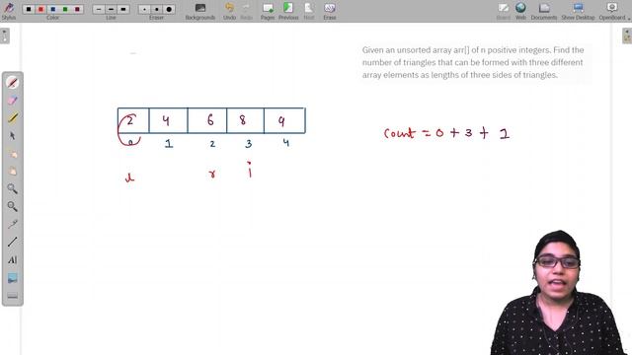Select the Marker highlighter tool
632x355 pixels.
(x=13, y=118)
